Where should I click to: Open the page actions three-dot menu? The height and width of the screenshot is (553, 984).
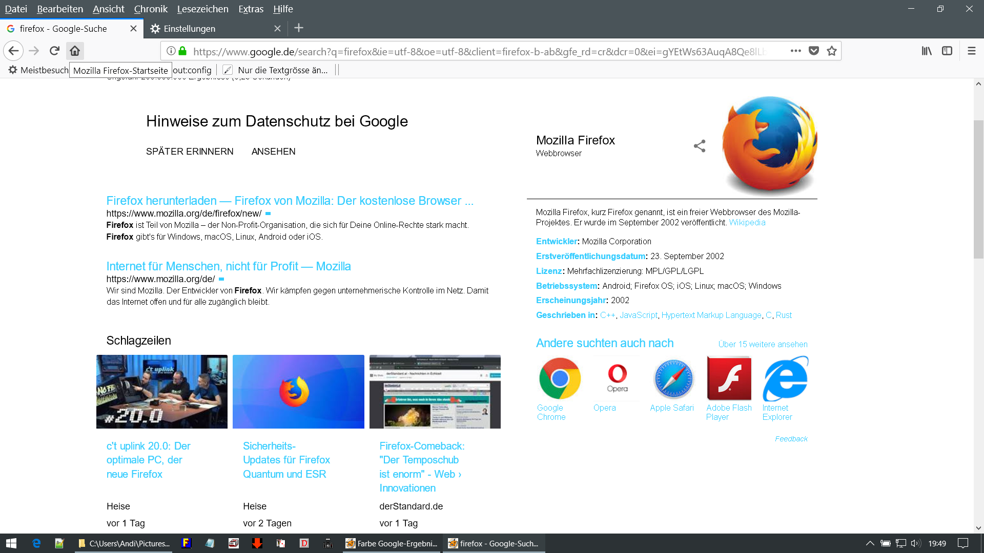[795, 51]
